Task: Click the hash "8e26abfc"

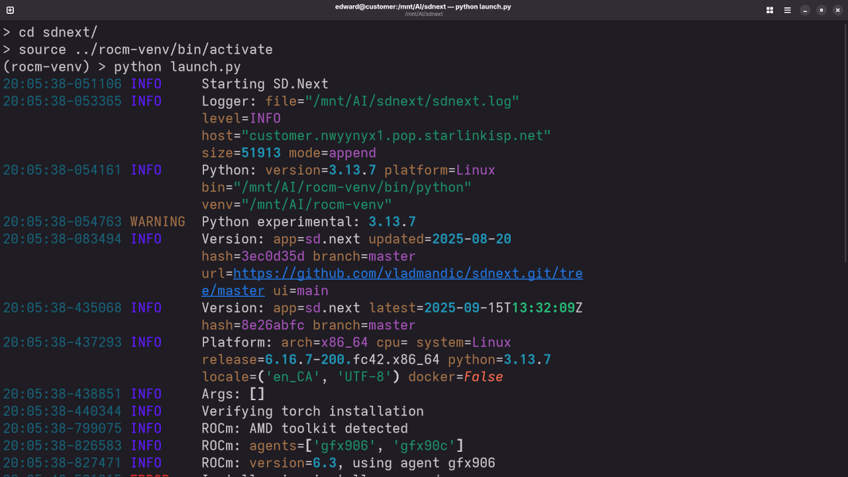Action: click(x=273, y=325)
